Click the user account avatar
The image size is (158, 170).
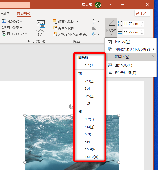[x=98, y=5]
